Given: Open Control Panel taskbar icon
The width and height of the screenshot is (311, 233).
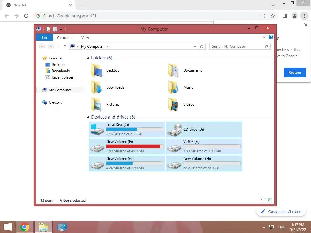Looking at the screenshot, I should [x=62, y=227].
